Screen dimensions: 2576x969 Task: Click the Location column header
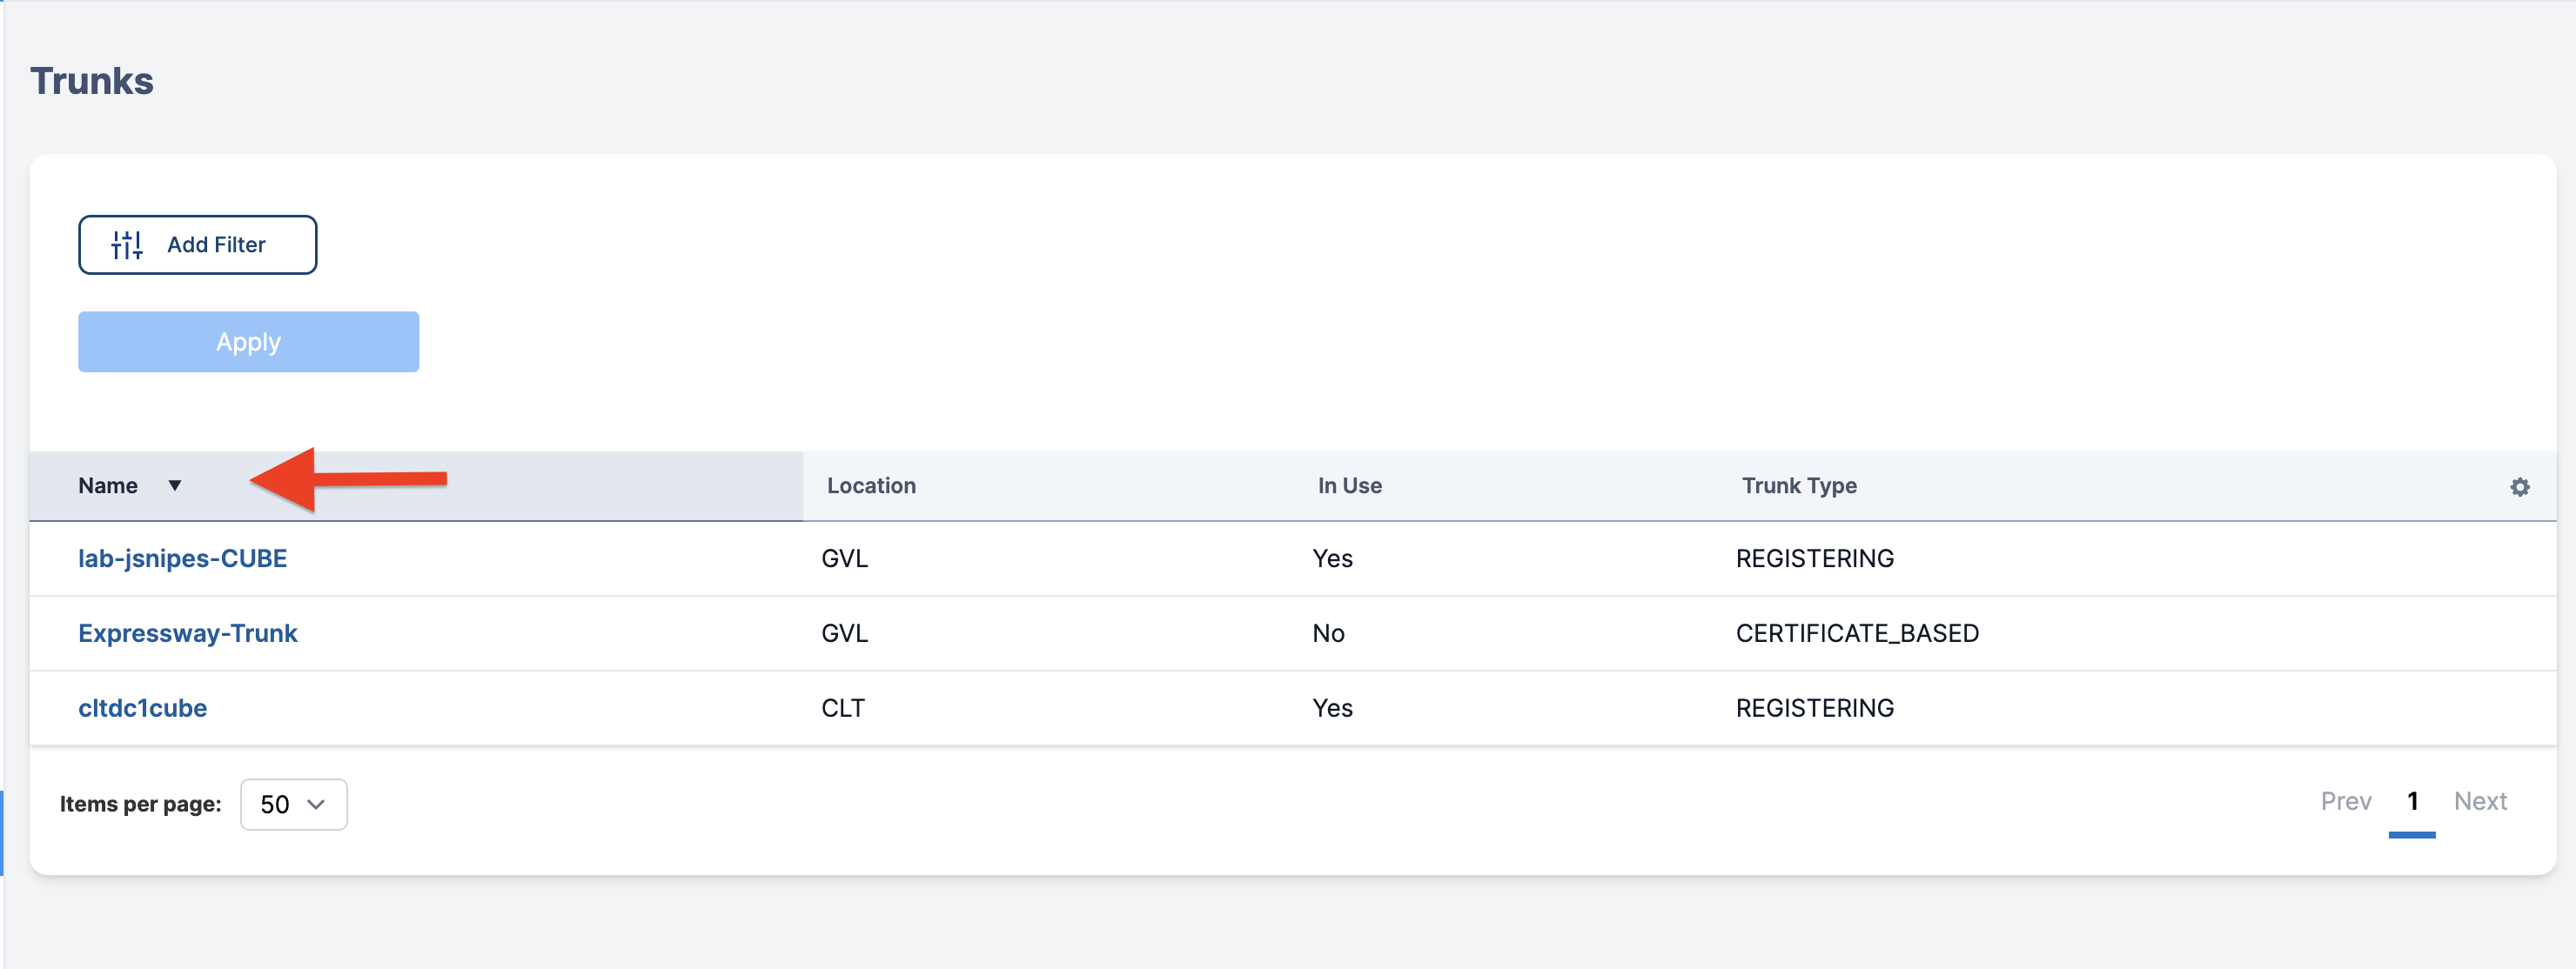coord(870,485)
